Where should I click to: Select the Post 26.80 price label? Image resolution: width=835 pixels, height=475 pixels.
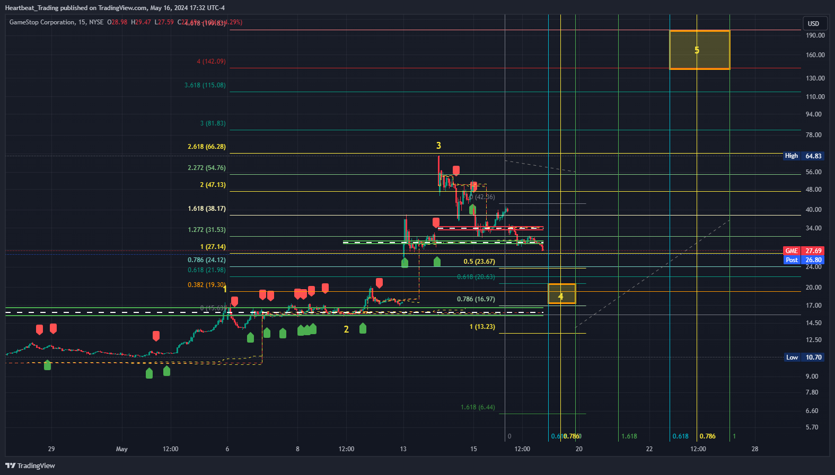[x=803, y=260]
